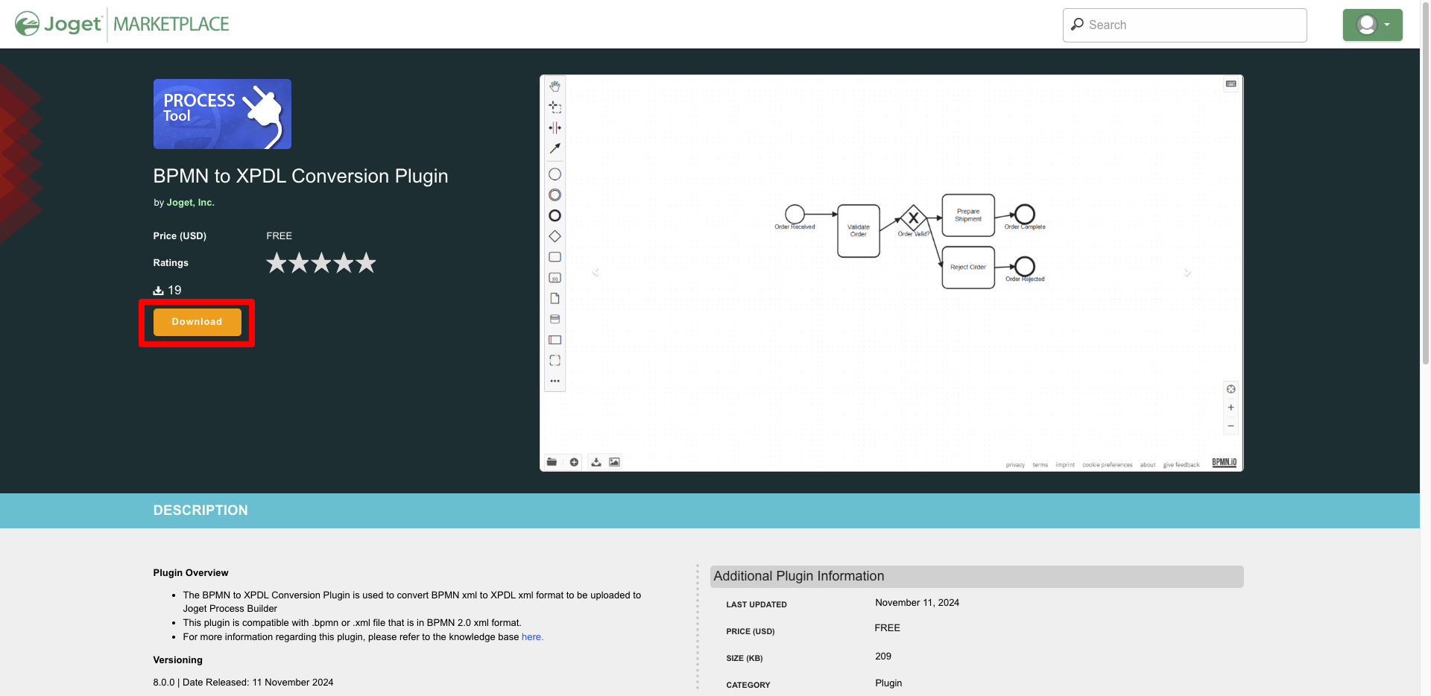Click the Validate Order task node
Viewport: 1431px width, 696px height.
(x=859, y=231)
